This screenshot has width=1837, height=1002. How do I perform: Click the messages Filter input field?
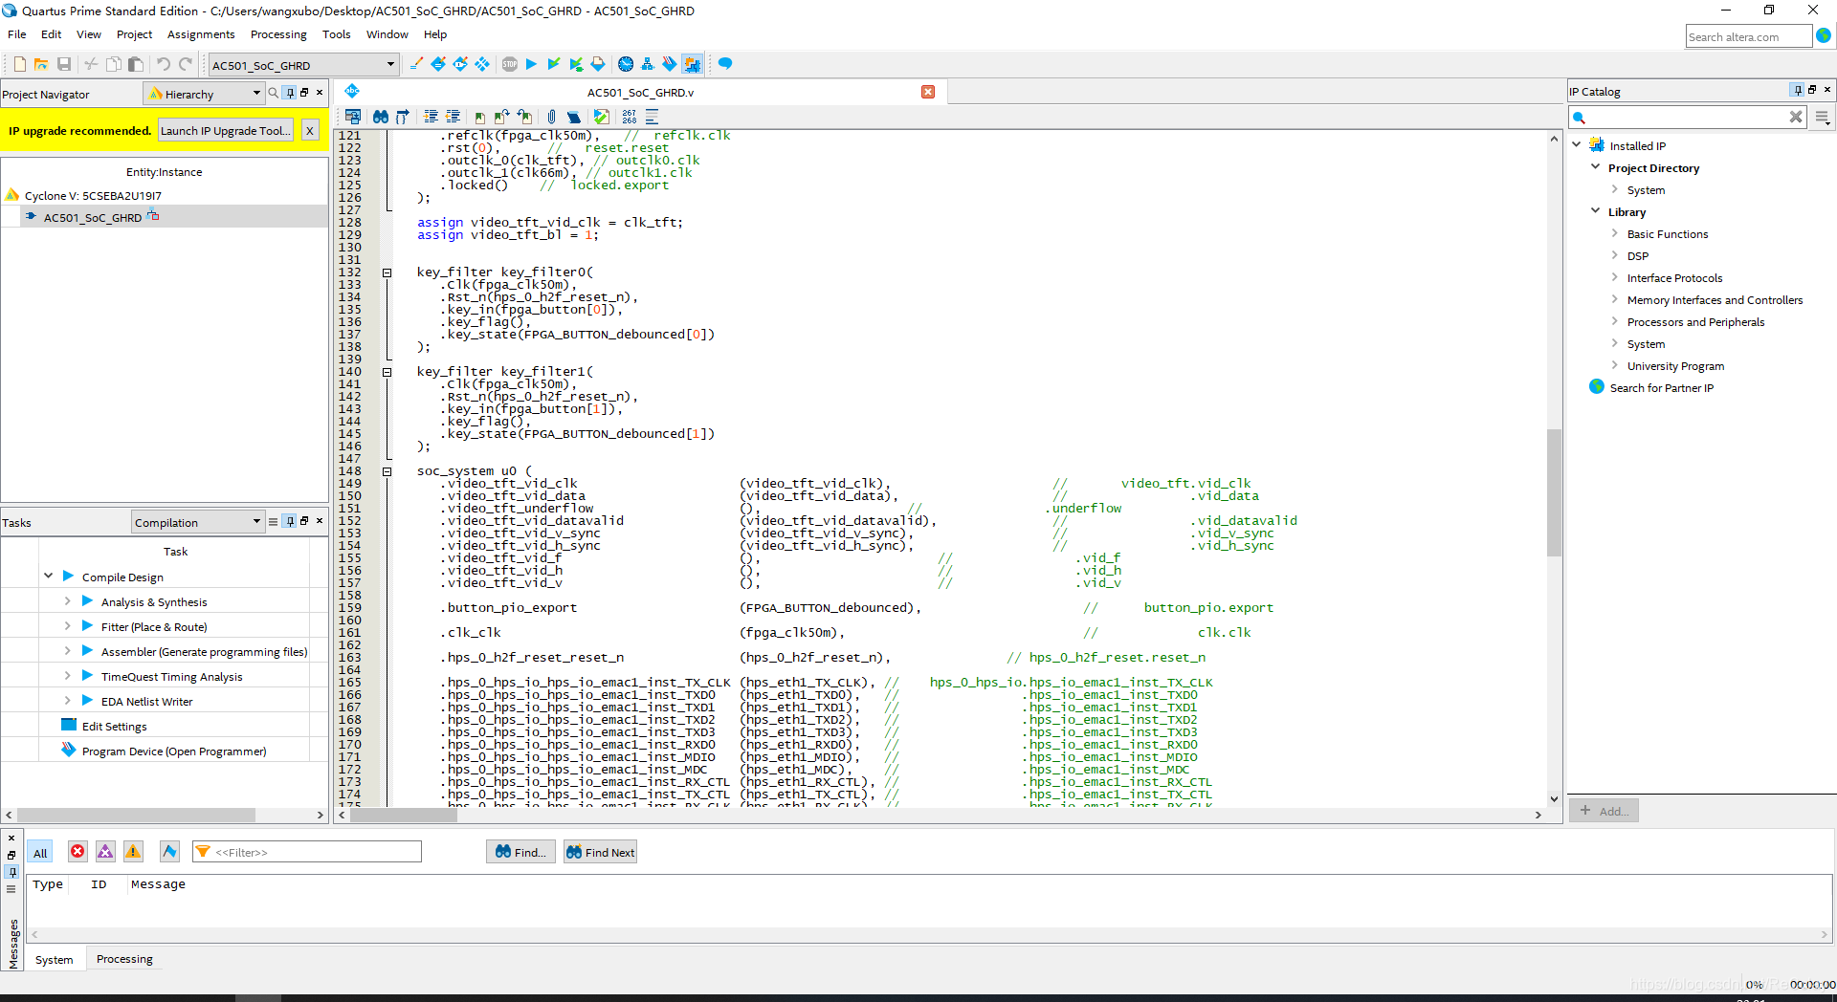(307, 852)
